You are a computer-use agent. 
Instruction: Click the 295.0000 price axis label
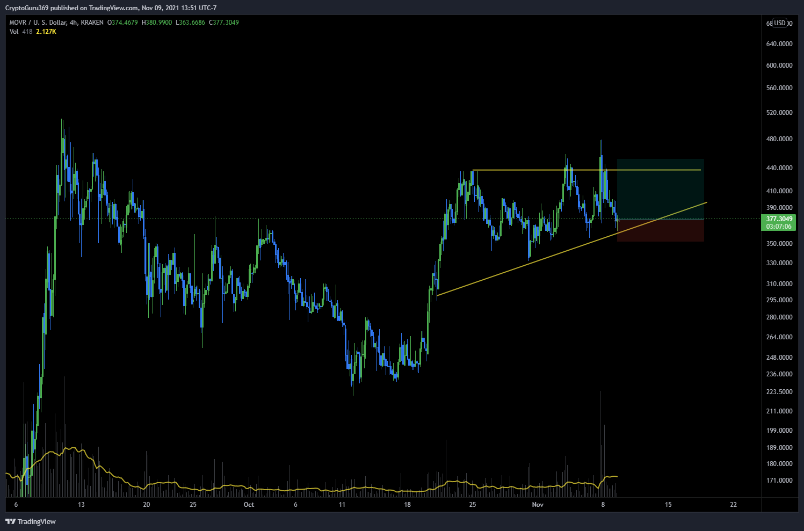(779, 300)
